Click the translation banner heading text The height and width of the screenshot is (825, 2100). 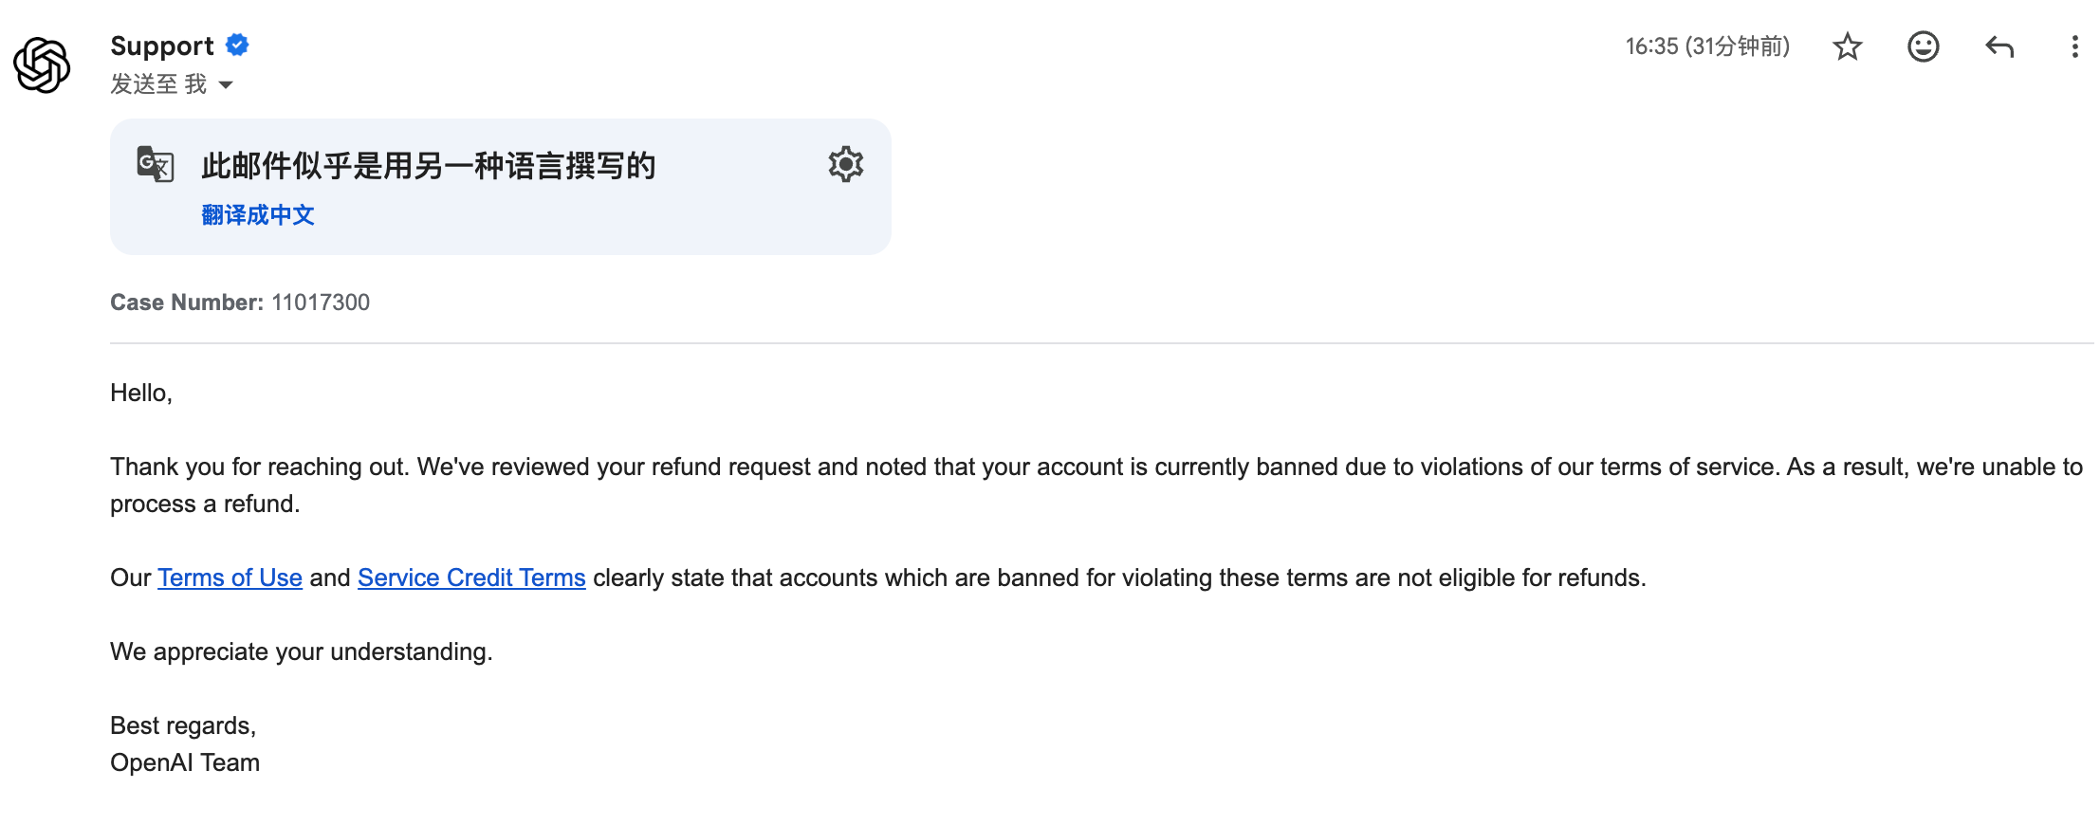429,166
